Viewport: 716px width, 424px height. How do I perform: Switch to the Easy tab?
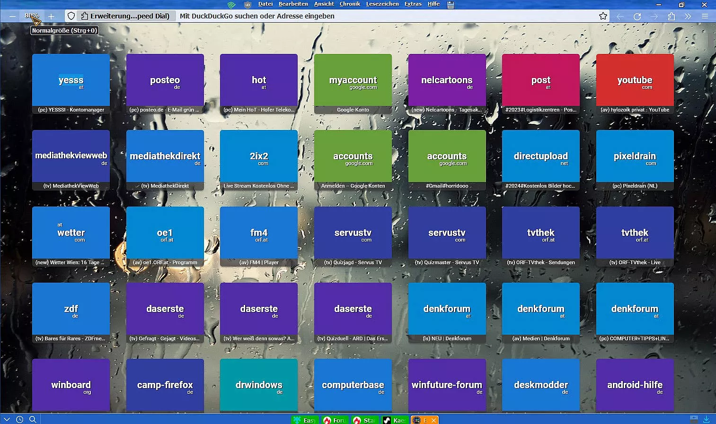[x=305, y=420]
